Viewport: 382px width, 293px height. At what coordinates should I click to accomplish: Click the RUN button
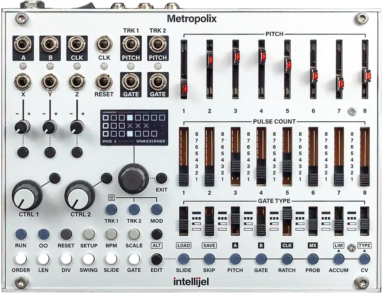(x=21, y=234)
